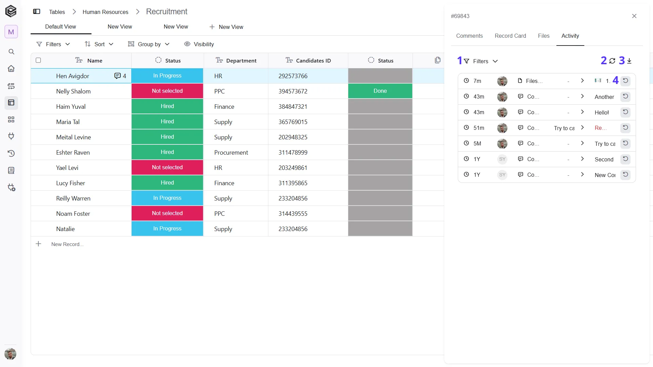Tick the select-all checkbox in the table header
The height and width of the screenshot is (367, 653).
pos(38,60)
